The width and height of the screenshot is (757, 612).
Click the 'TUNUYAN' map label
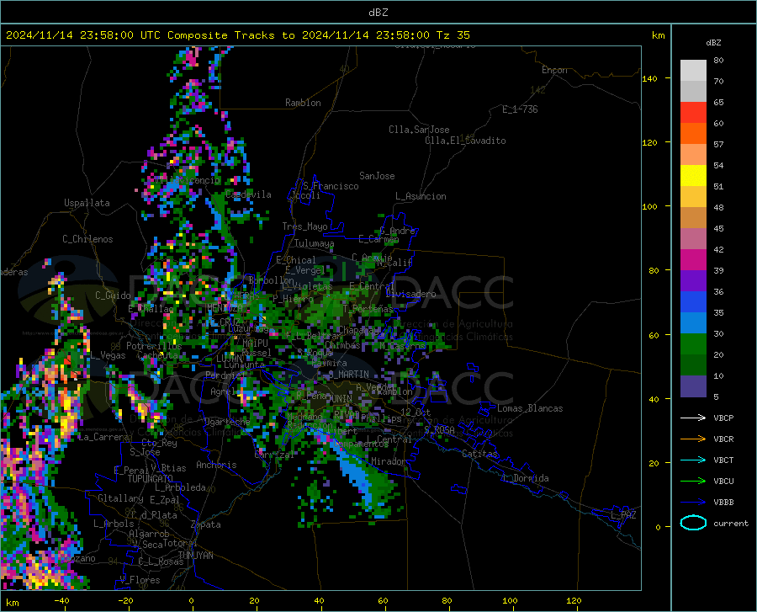[195, 556]
